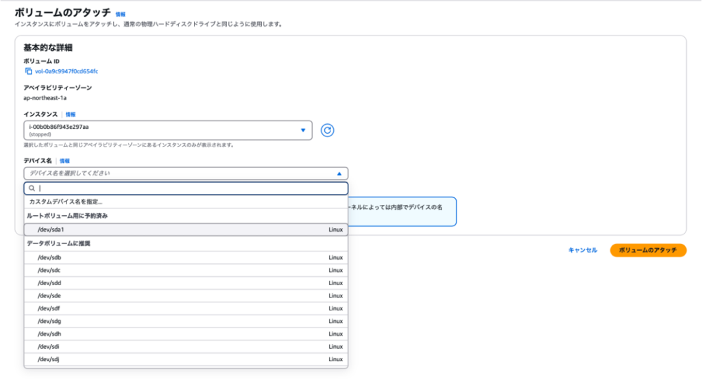Select /dev/sde device option
702x379 pixels.
coord(186,296)
